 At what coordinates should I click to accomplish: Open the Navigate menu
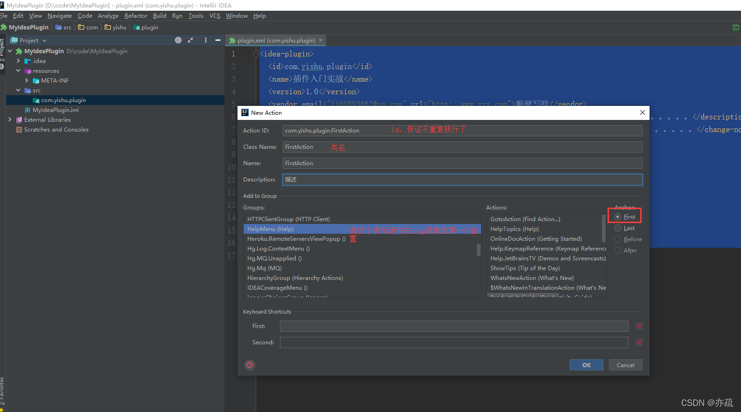60,16
